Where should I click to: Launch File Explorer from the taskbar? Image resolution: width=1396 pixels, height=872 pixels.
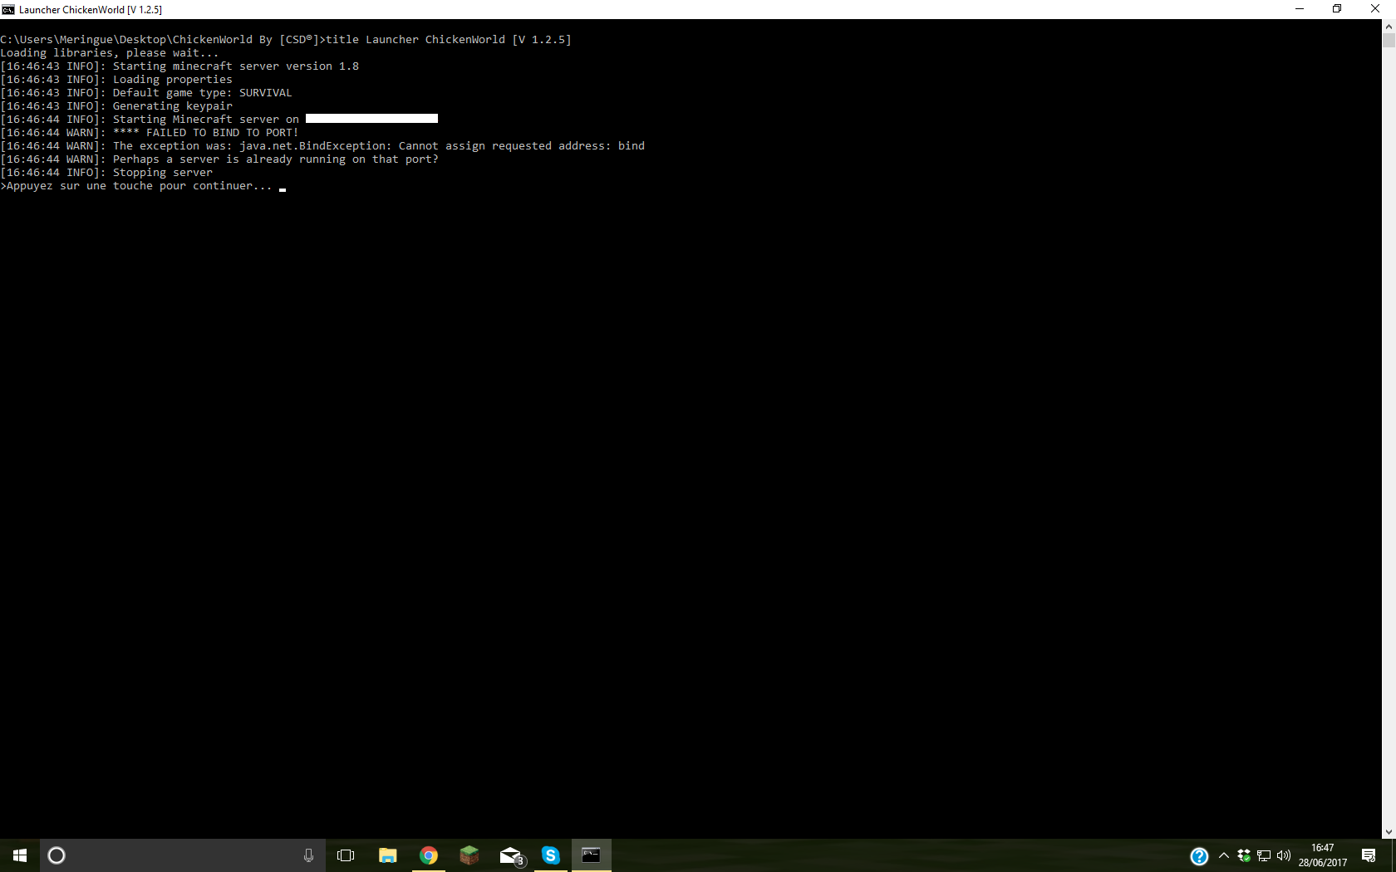point(387,855)
